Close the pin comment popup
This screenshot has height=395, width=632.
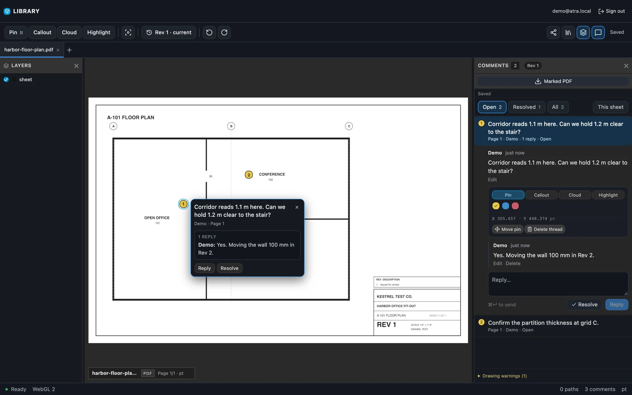(297, 207)
